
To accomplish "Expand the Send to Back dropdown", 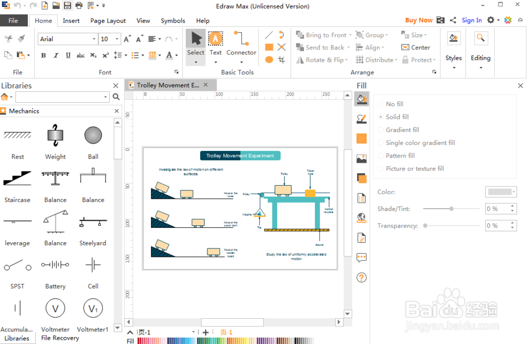I will tap(348, 47).
